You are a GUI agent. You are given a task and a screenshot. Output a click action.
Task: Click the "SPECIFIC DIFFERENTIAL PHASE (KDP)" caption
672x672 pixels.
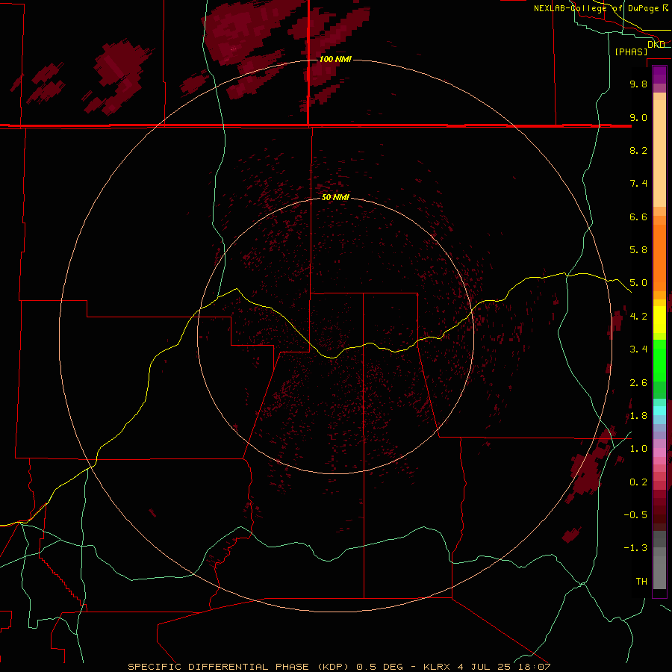240,667
